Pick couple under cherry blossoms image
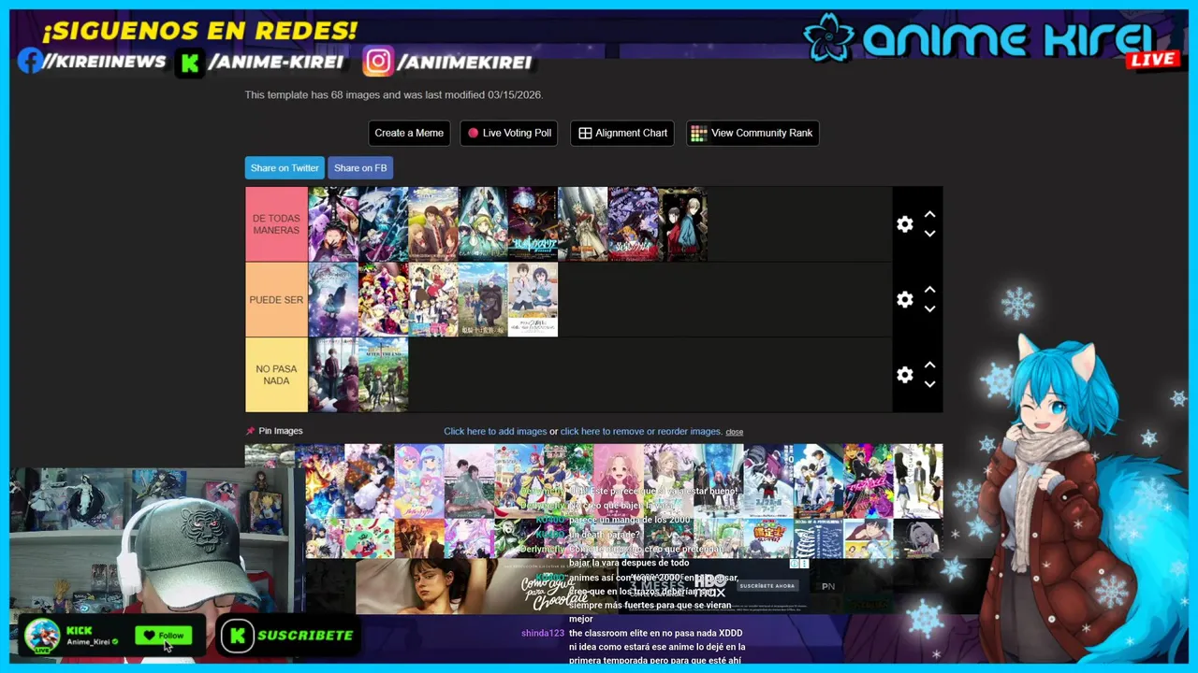Image resolution: width=1198 pixels, height=673 pixels. 469,480
